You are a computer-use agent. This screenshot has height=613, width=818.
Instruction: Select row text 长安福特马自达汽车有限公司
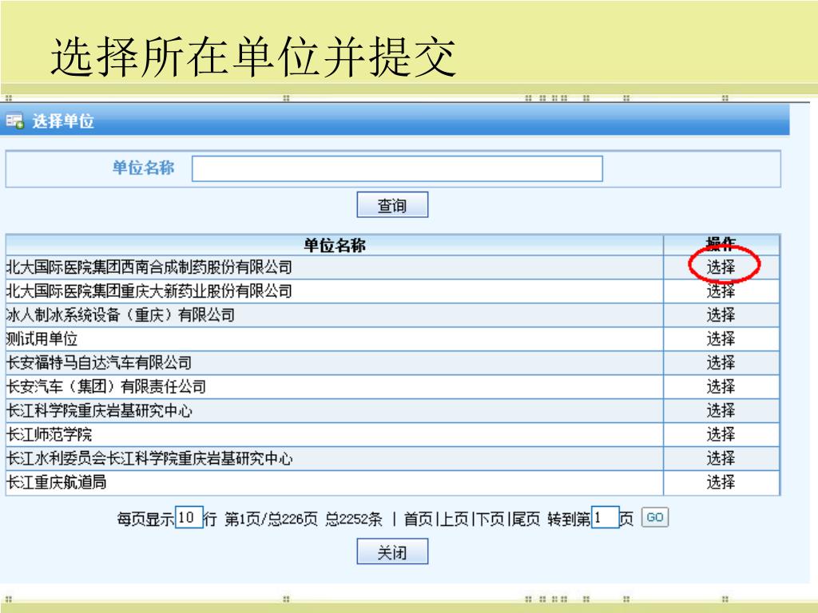coord(99,363)
